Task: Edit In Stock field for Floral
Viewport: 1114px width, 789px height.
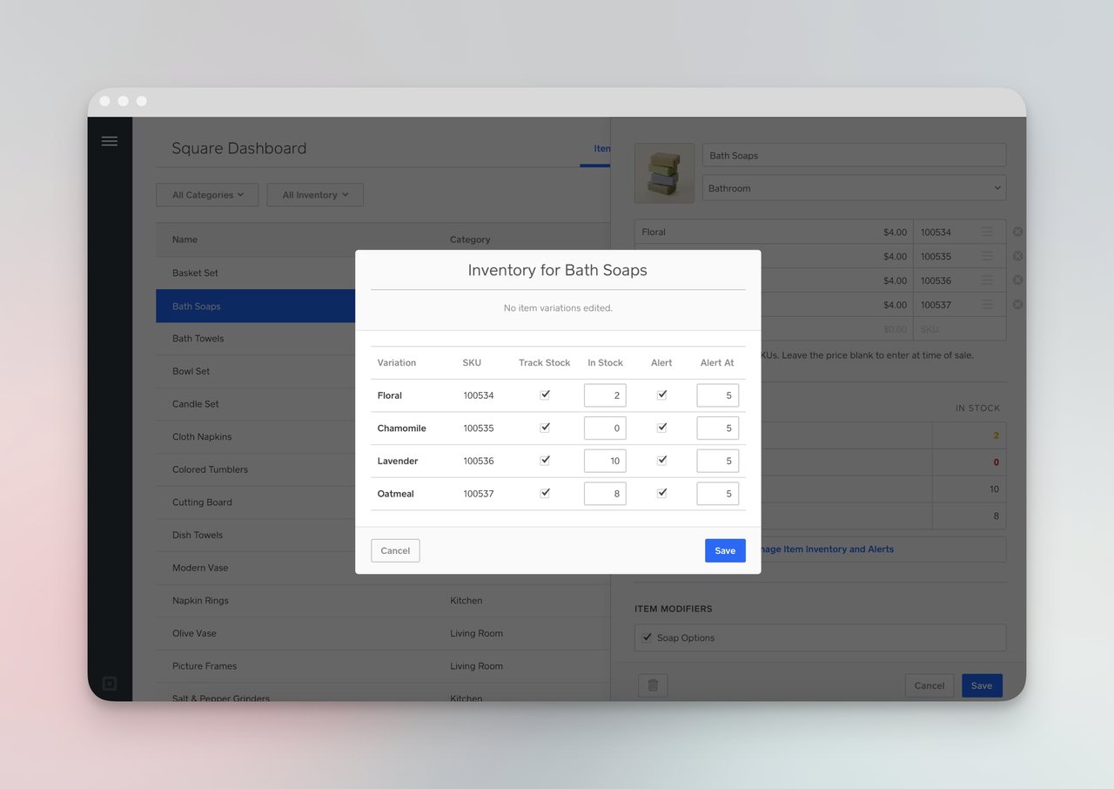Action: (x=605, y=395)
